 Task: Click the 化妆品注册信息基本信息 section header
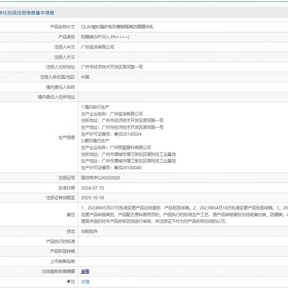pyautogui.click(x=27, y=13)
